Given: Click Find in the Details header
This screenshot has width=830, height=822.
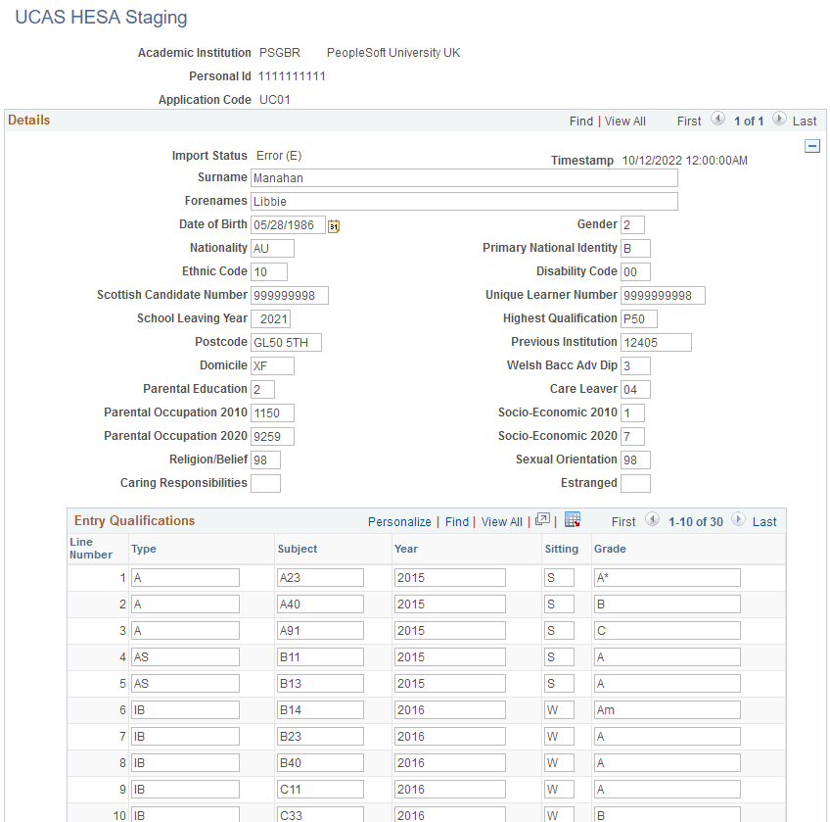Looking at the screenshot, I should coord(581,121).
